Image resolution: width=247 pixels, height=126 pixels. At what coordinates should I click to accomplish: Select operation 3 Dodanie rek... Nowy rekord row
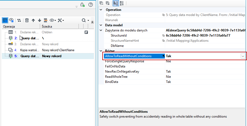click(x=48, y=44)
